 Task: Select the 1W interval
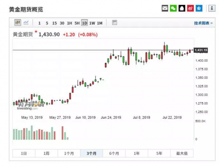click(92, 23)
